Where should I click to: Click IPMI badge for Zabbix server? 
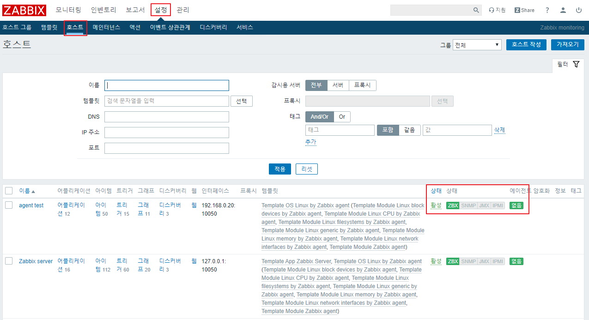[x=498, y=261]
